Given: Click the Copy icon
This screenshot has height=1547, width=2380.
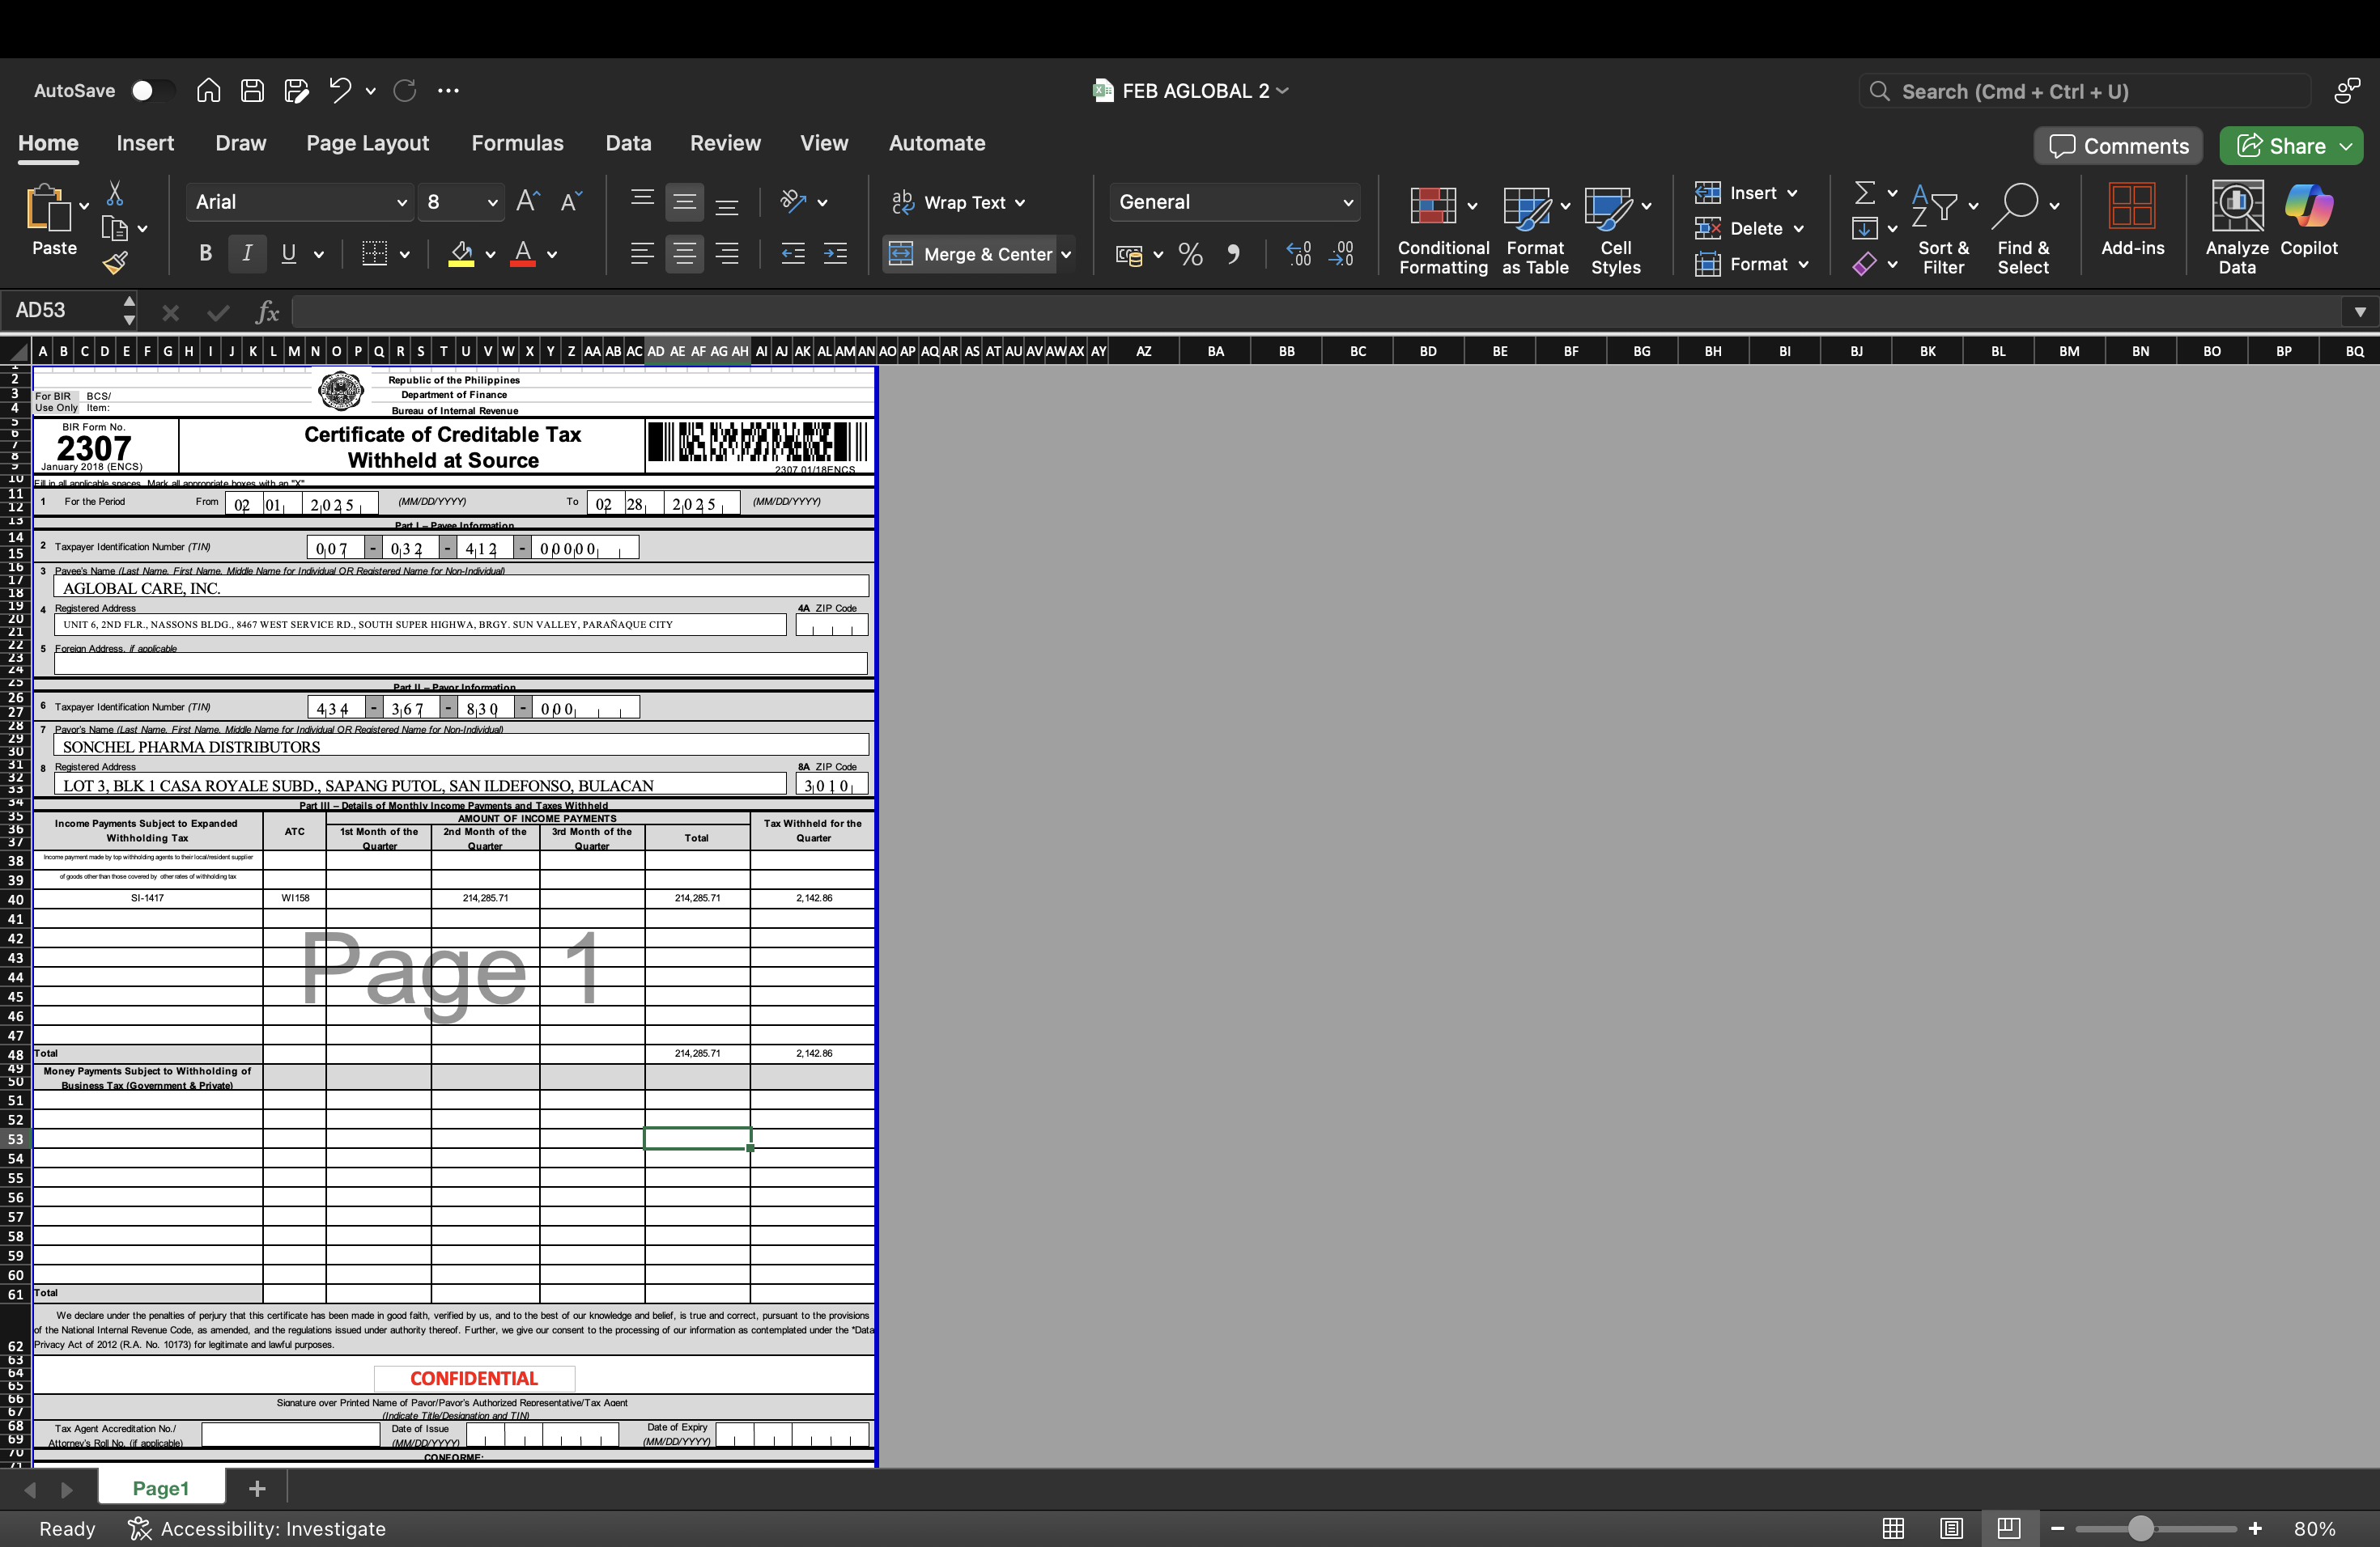Looking at the screenshot, I should tap(115, 229).
